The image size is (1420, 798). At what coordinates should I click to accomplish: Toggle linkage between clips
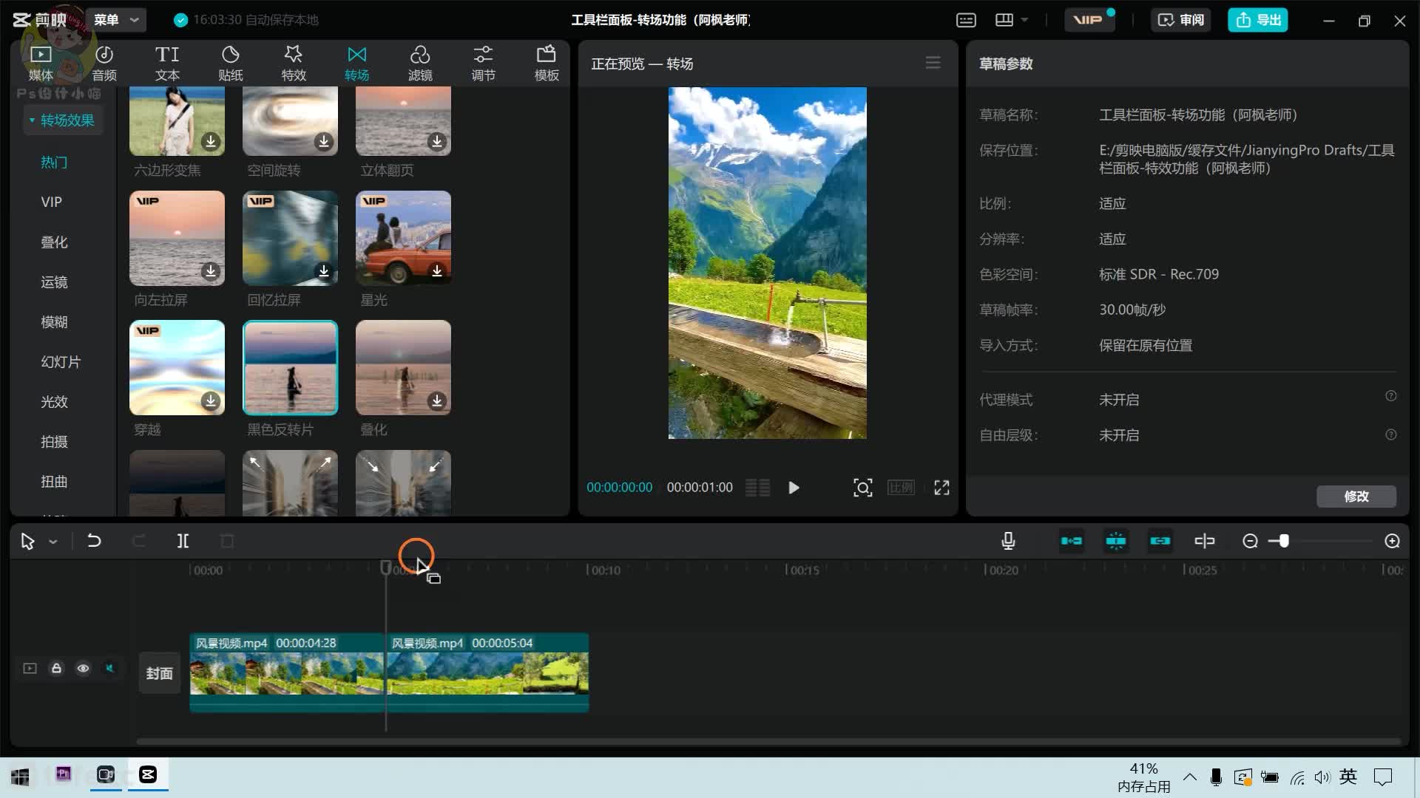[x=1160, y=541]
